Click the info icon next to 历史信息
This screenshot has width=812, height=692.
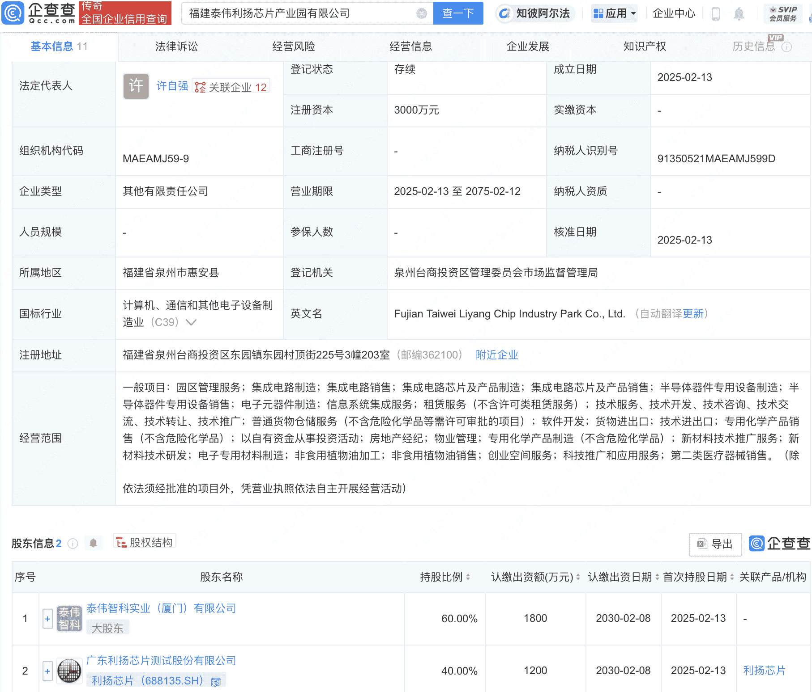[x=788, y=46]
